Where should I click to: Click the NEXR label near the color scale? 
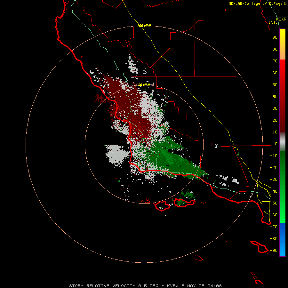pyautogui.click(x=281, y=19)
